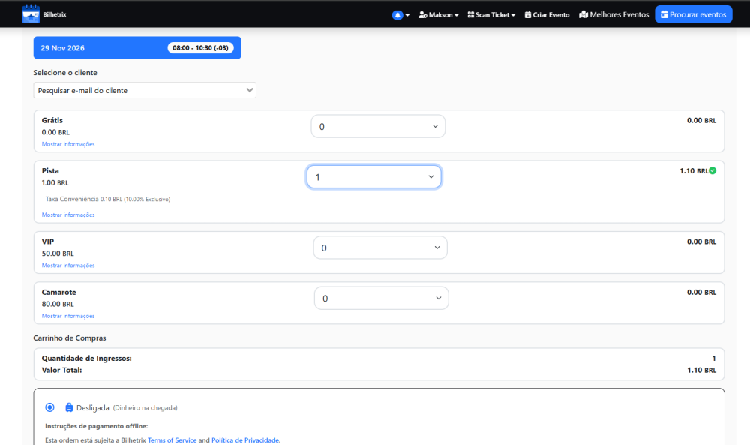The width and height of the screenshot is (750, 445).
Task: Open the notifications bell icon
Action: pyautogui.click(x=397, y=14)
